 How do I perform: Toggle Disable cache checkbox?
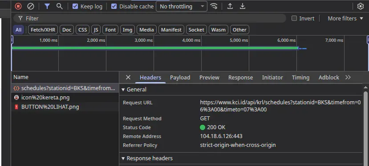(x=114, y=6)
